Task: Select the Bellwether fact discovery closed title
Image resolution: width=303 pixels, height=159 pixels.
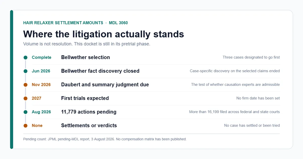Action: pos(100,71)
